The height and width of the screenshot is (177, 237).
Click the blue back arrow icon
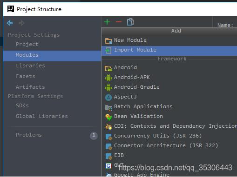click(x=10, y=23)
